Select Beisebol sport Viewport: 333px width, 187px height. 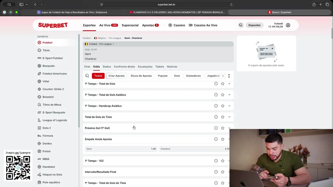tap(46, 97)
